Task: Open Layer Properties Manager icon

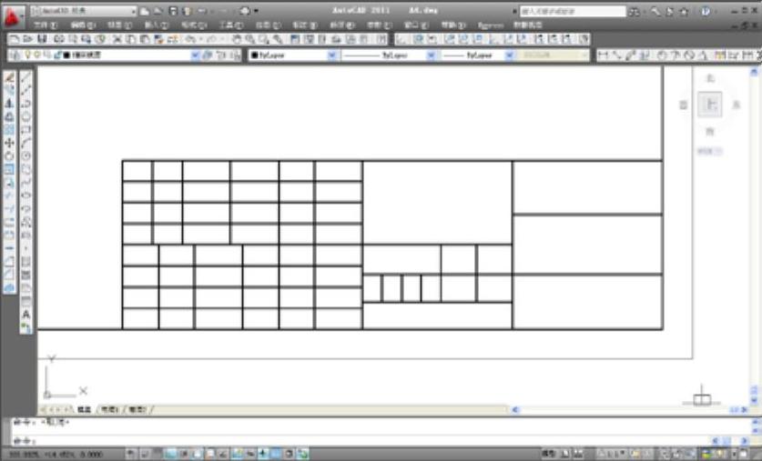Action: [x=15, y=55]
